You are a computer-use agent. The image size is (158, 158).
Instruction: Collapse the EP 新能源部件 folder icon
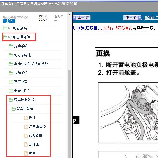click(x=5, y=37)
